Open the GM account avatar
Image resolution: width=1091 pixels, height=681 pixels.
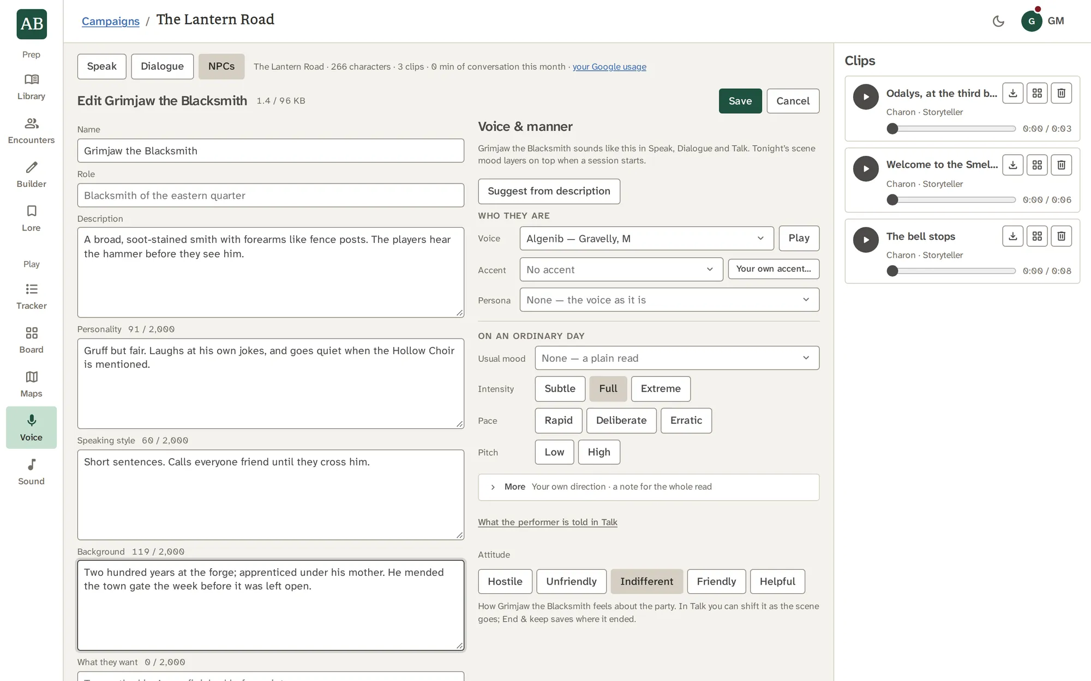point(1032,21)
